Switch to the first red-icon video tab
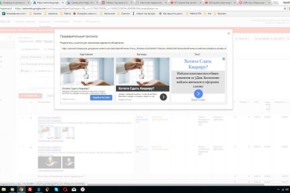The width and height of the screenshot is (290, 193). 186,3
